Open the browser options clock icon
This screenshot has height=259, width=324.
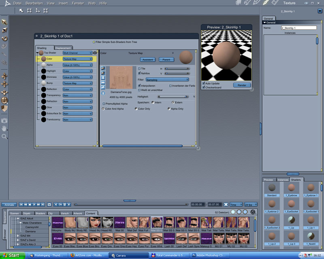(x=253, y=212)
